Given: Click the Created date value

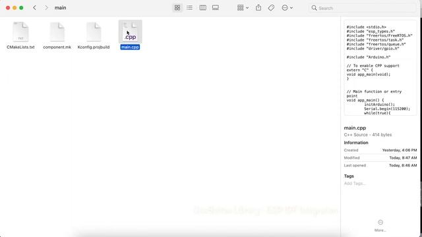Looking at the screenshot, I should coord(400,150).
